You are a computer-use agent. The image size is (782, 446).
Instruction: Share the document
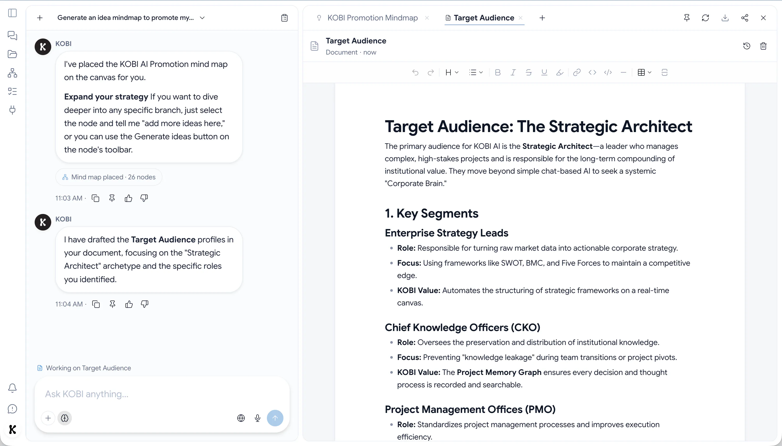tap(745, 18)
